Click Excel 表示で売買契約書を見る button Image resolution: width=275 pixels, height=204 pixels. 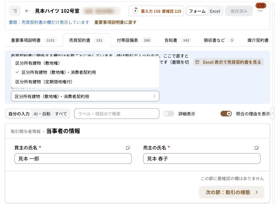point(229,62)
